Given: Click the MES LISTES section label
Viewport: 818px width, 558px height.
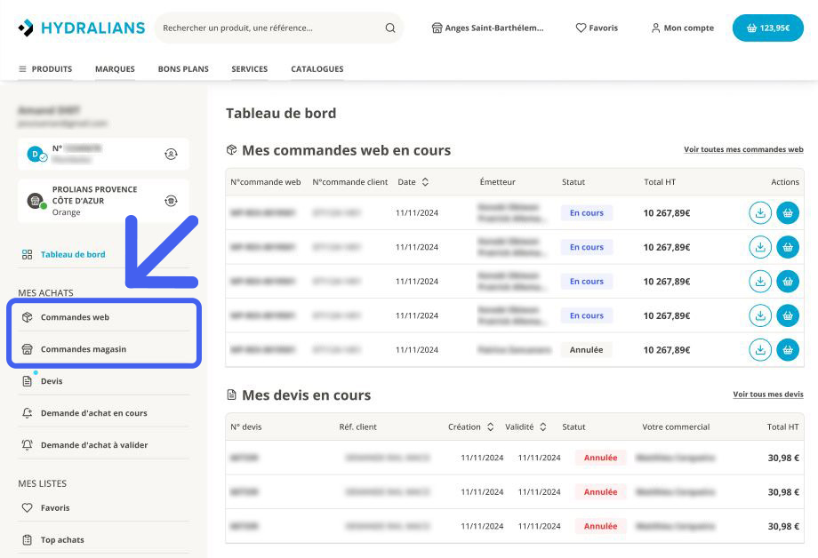Looking at the screenshot, I should click(43, 483).
